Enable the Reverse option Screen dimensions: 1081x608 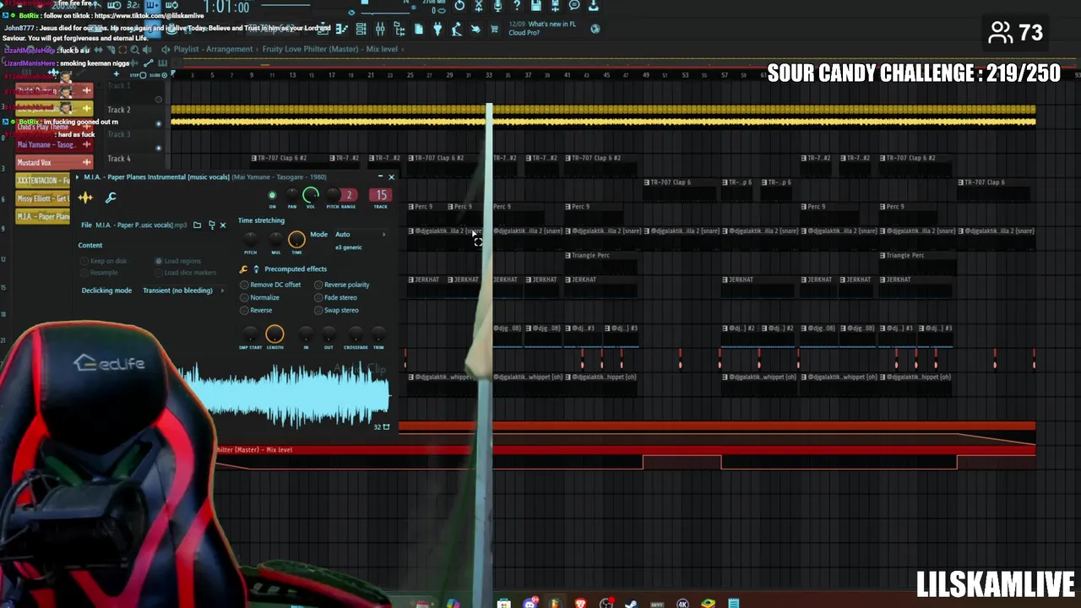coord(256,310)
